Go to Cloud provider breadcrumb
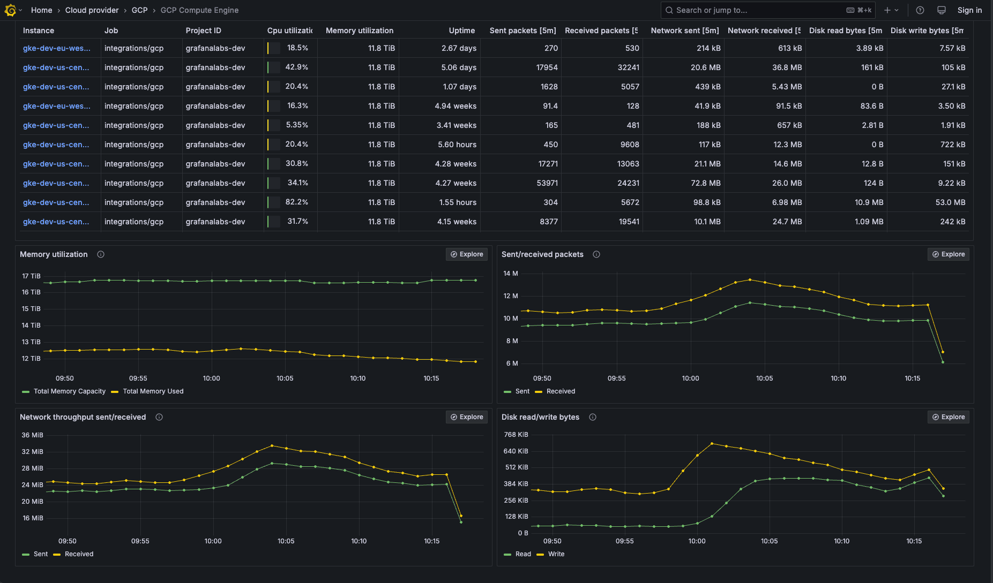Image resolution: width=993 pixels, height=583 pixels. tap(92, 10)
